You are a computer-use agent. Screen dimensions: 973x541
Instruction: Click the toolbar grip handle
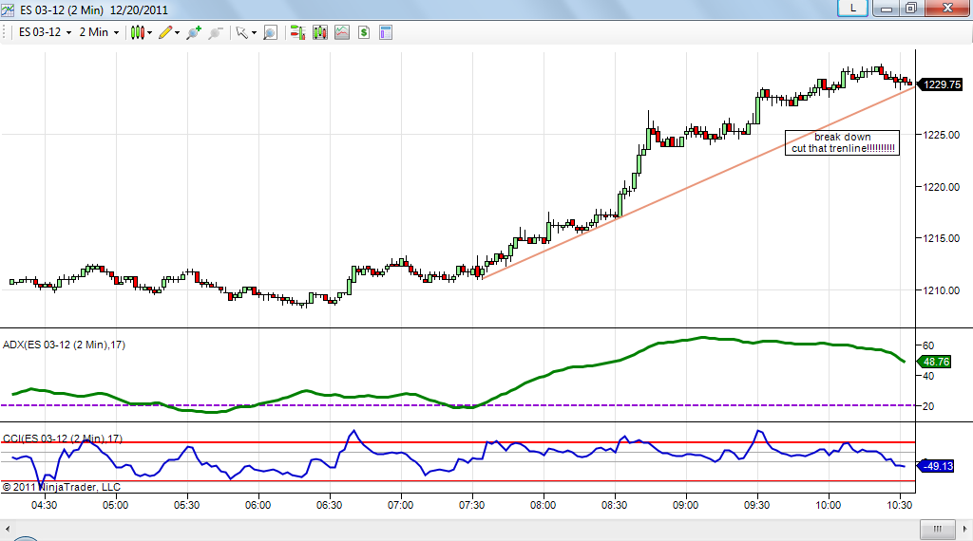5,33
